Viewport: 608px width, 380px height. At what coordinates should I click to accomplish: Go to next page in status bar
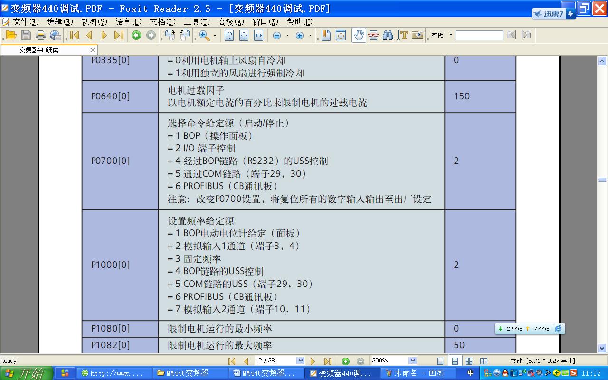313,361
